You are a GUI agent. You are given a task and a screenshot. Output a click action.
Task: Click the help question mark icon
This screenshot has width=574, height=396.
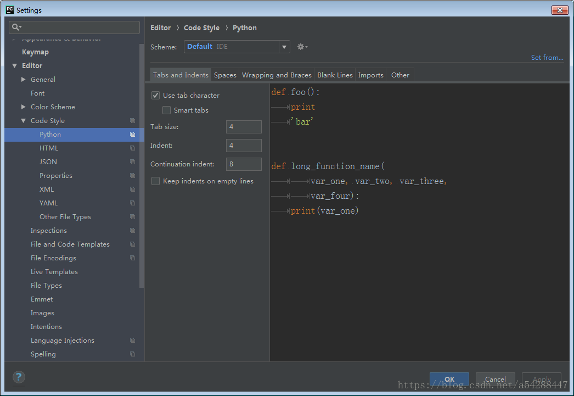19,377
